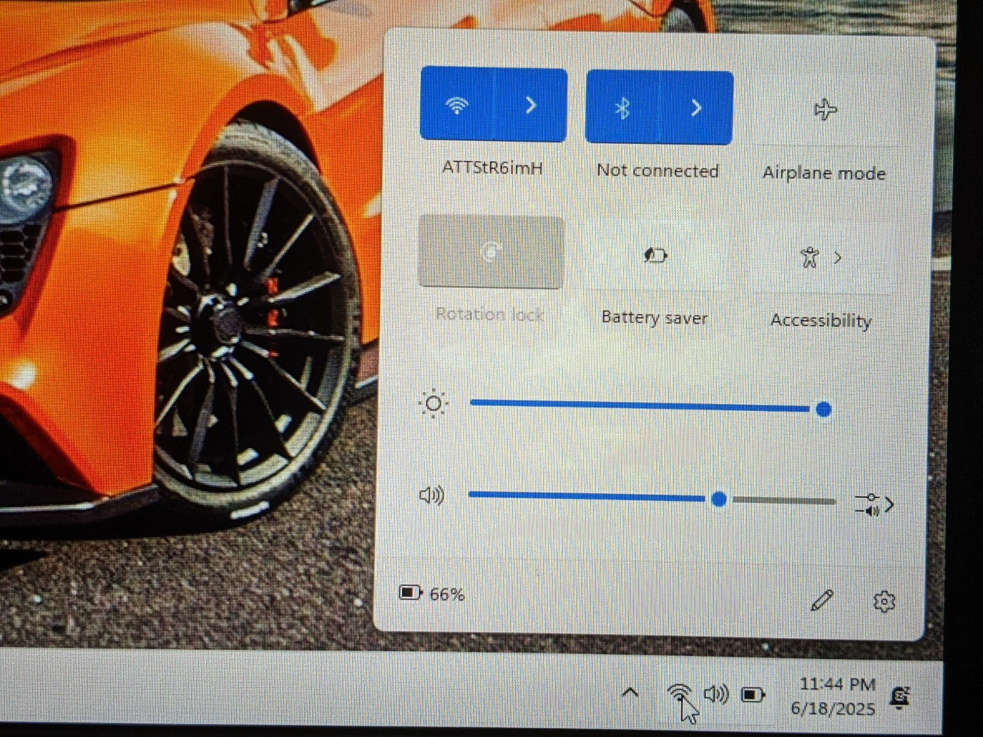
Task: Open Accessibility options chevron
Action: 838,258
